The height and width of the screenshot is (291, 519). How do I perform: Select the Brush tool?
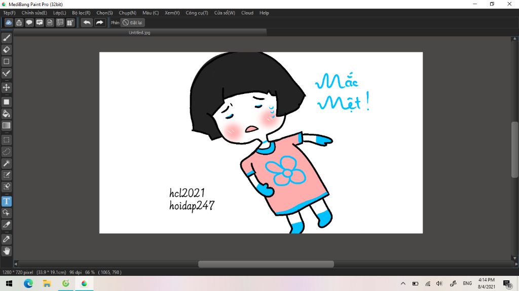coord(6,38)
